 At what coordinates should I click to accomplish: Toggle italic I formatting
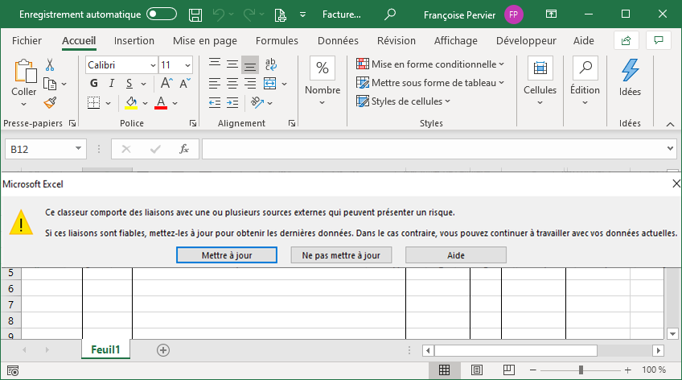110,83
